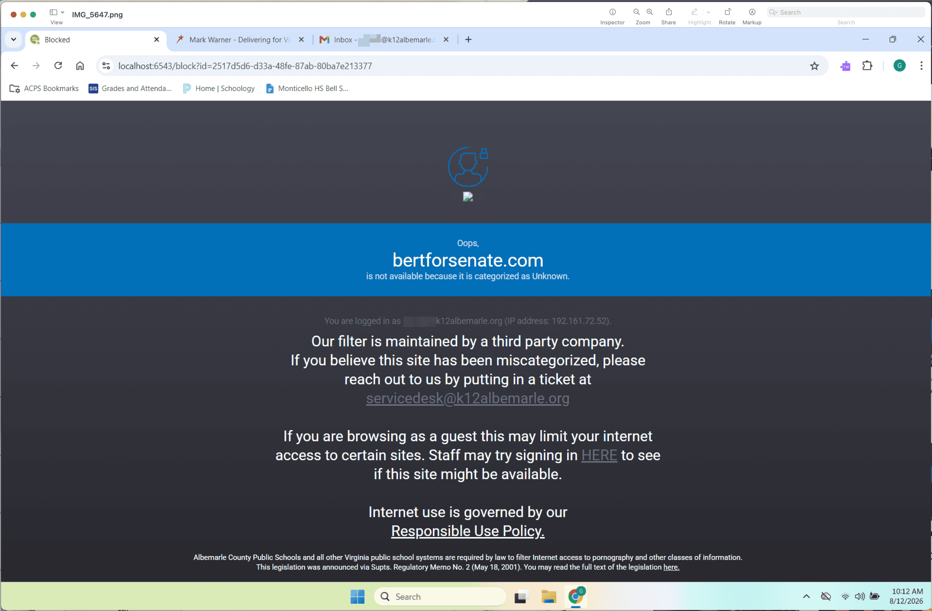Expand the Highlight color dropdown arrow
The image size is (932, 611).
click(x=708, y=12)
